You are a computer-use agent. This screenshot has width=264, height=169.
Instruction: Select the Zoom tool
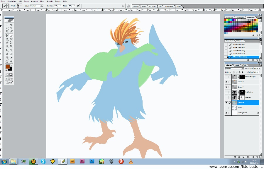pyautogui.click(x=11, y=62)
